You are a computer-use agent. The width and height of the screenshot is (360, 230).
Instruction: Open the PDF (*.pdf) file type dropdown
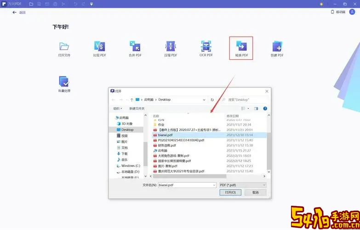click(243, 185)
